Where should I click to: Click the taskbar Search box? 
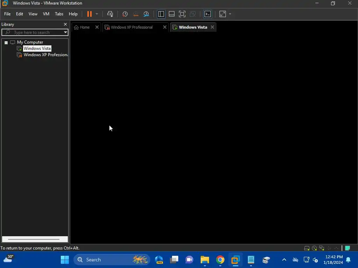(112, 260)
